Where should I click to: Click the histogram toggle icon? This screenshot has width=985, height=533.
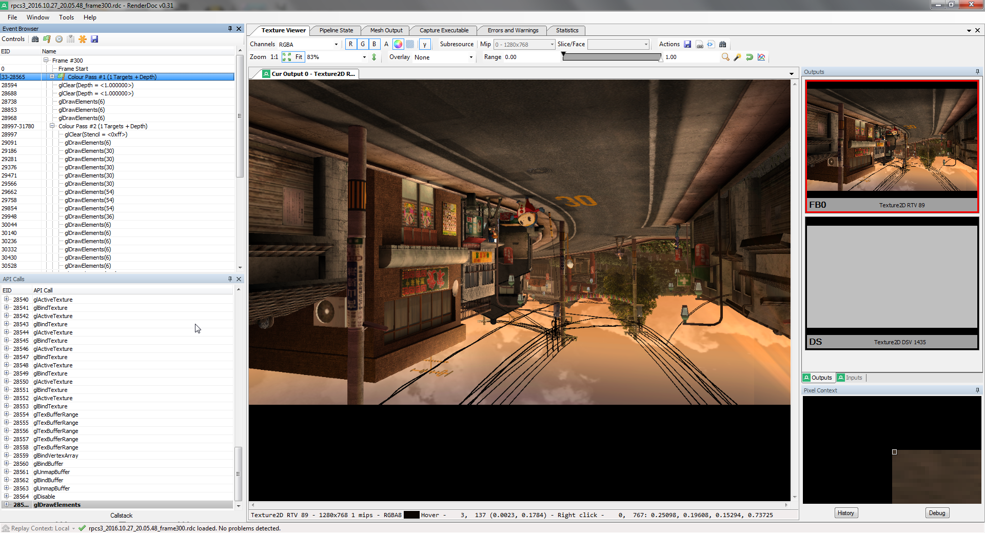(761, 57)
